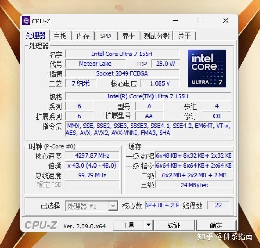Click the multiplier x 43.0 (4.0 - 48.0)

click(92, 165)
